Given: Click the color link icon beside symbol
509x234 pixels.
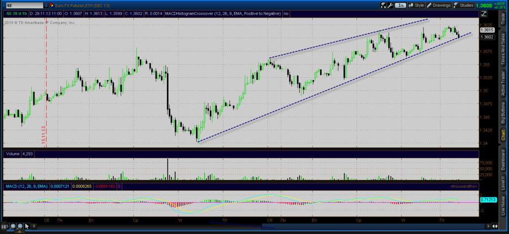Looking at the screenshot, I should (x=52, y=5).
